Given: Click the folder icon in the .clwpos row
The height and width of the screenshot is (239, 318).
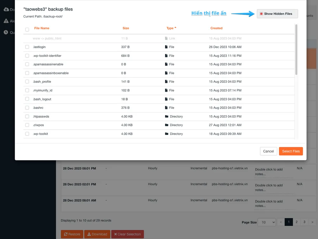Looking at the screenshot, I should point(167,125).
